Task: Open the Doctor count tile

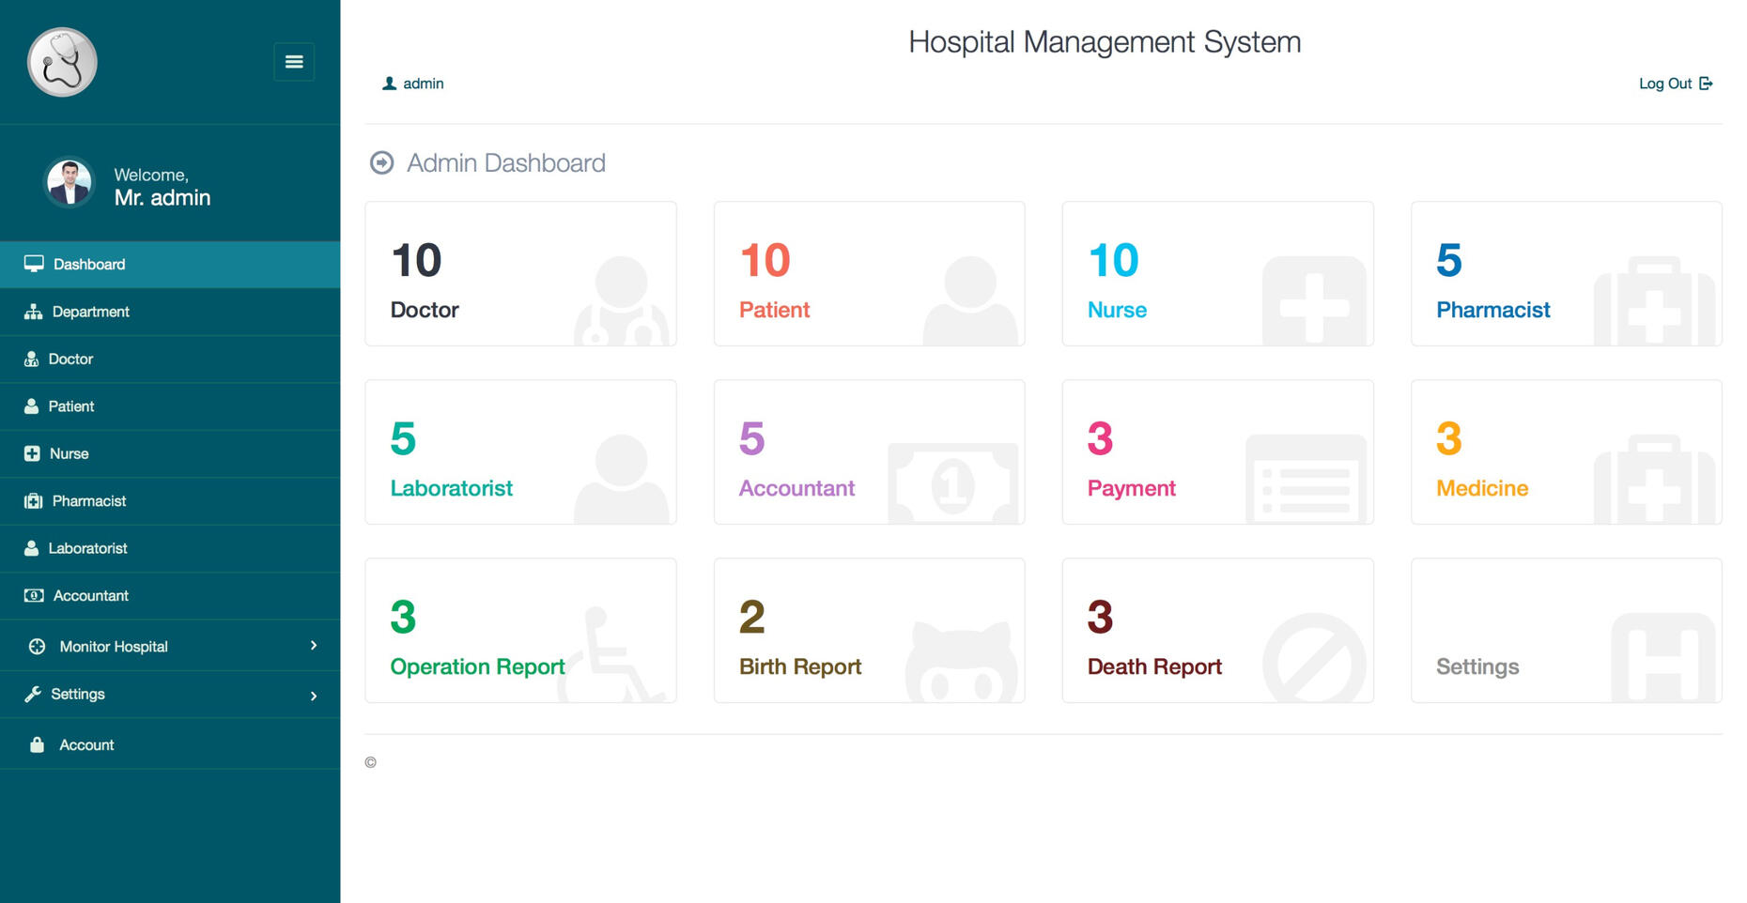Action: [x=520, y=274]
